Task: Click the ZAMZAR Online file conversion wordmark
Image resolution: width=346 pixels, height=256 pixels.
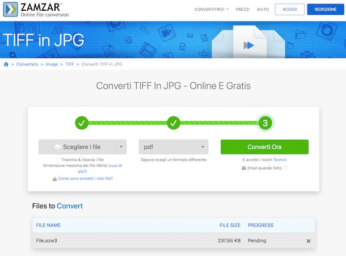Action: click(45, 10)
